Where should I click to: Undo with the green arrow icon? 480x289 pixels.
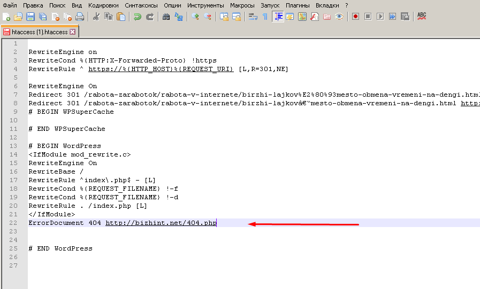pyautogui.click(x=138, y=17)
